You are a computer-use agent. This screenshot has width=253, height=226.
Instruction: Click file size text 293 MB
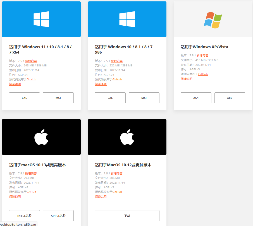[29, 178]
